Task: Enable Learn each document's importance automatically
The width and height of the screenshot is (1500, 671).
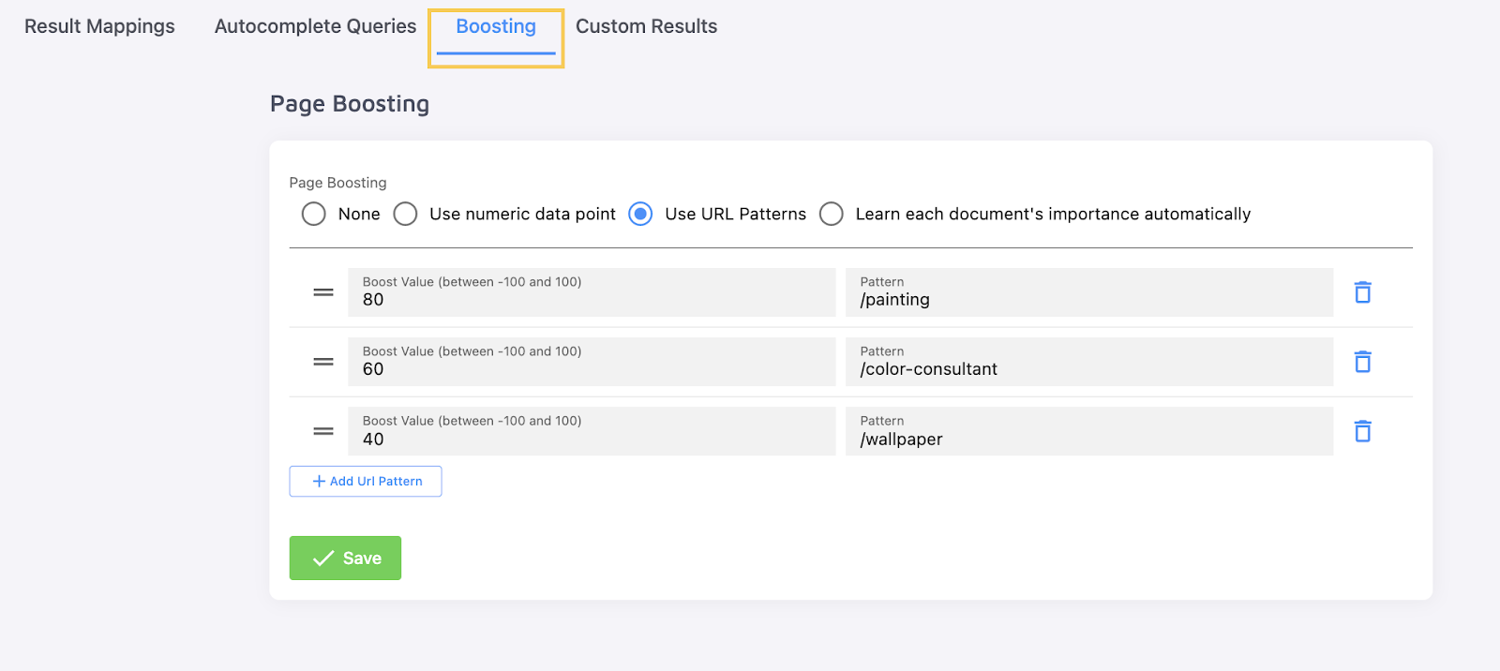Action: pyautogui.click(x=832, y=214)
